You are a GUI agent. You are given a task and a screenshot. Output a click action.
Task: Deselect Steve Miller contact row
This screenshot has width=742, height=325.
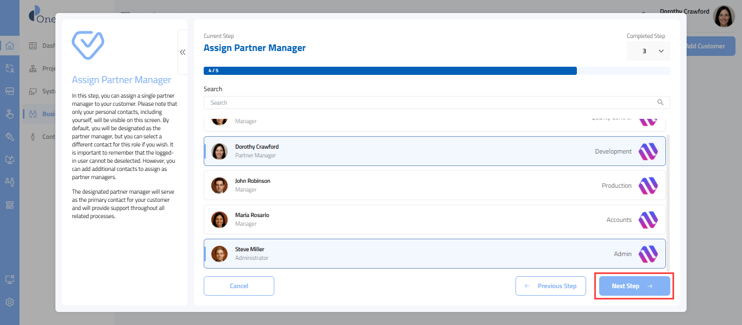[x=380, y=254]
